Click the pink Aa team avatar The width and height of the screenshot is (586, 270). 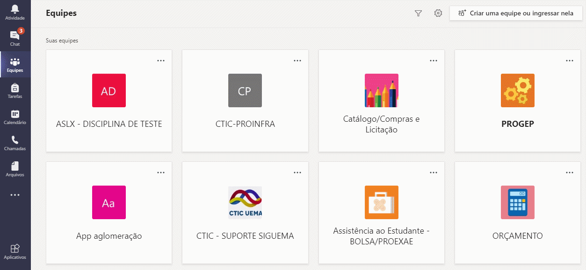[x=109, y=202]
